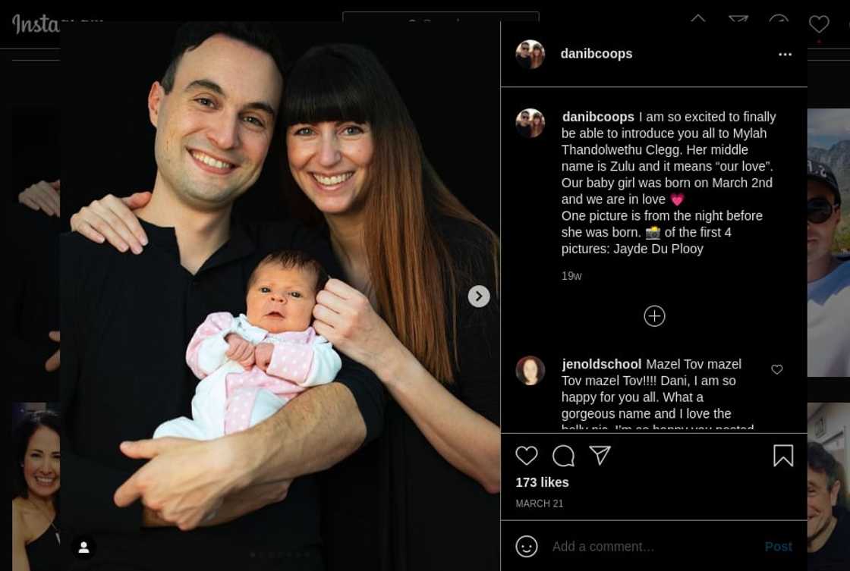This screenshot has width=850, height=571.
Task: Submit comment with Post button
Action: point(779,547)
